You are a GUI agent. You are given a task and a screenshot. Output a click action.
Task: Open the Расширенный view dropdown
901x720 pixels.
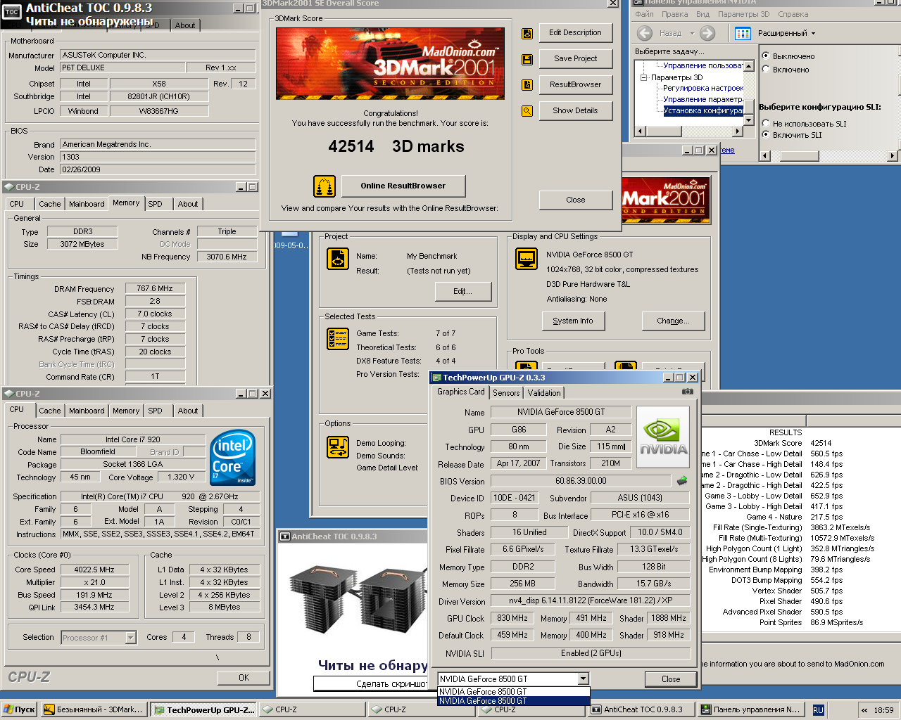coord(813,33)
